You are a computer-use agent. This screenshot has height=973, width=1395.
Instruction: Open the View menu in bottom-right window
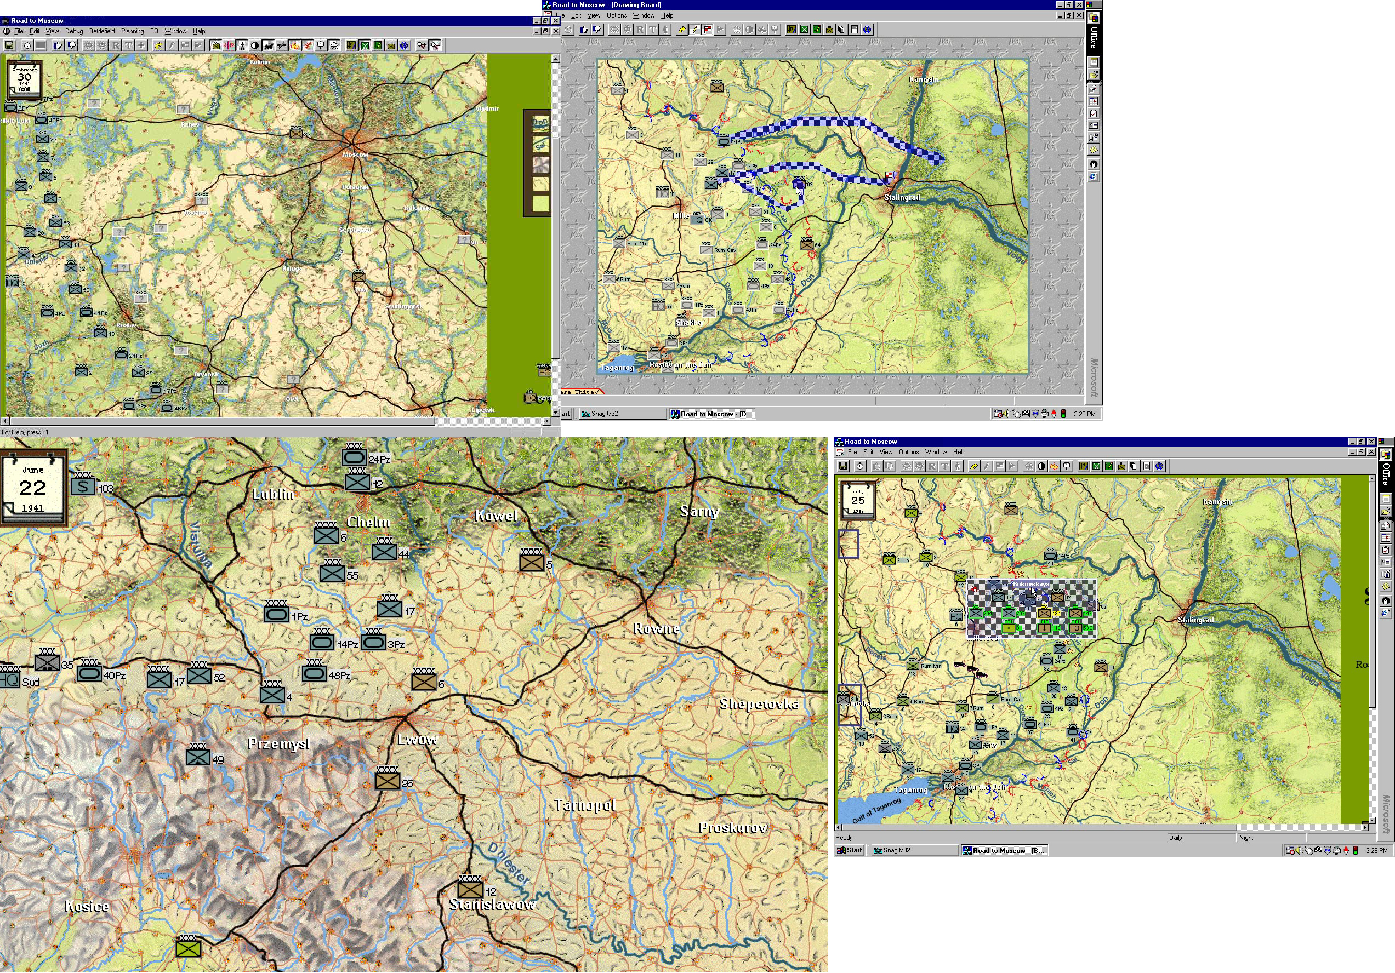click(886, 452)
